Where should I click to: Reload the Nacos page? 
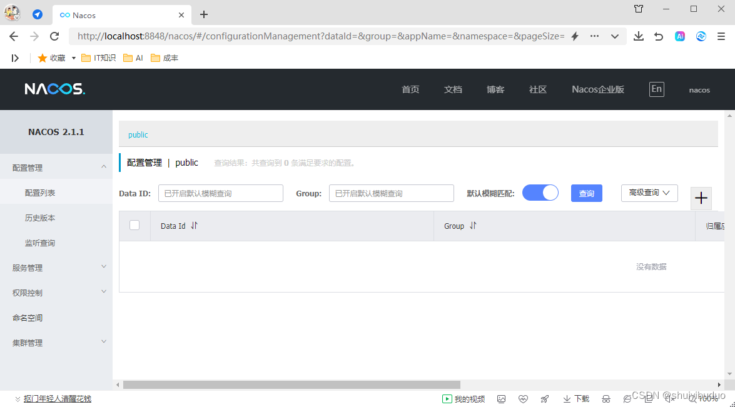[x=54, y=36]
